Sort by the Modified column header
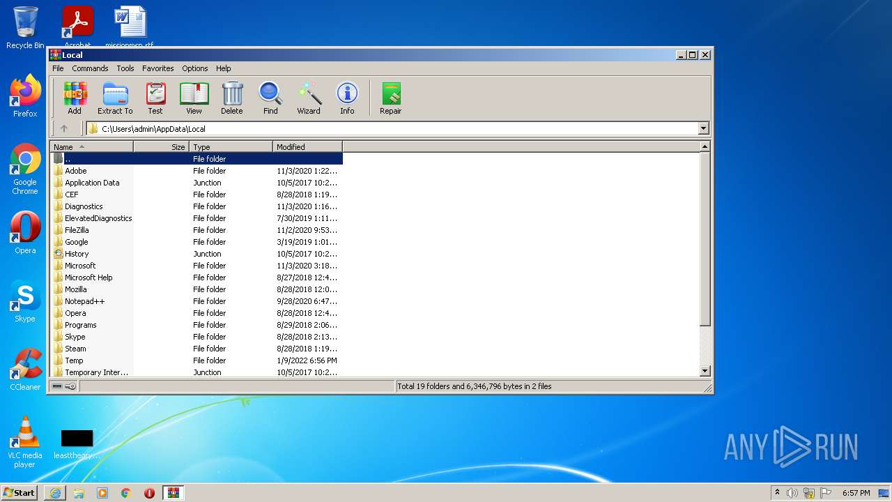 point(307,147)
